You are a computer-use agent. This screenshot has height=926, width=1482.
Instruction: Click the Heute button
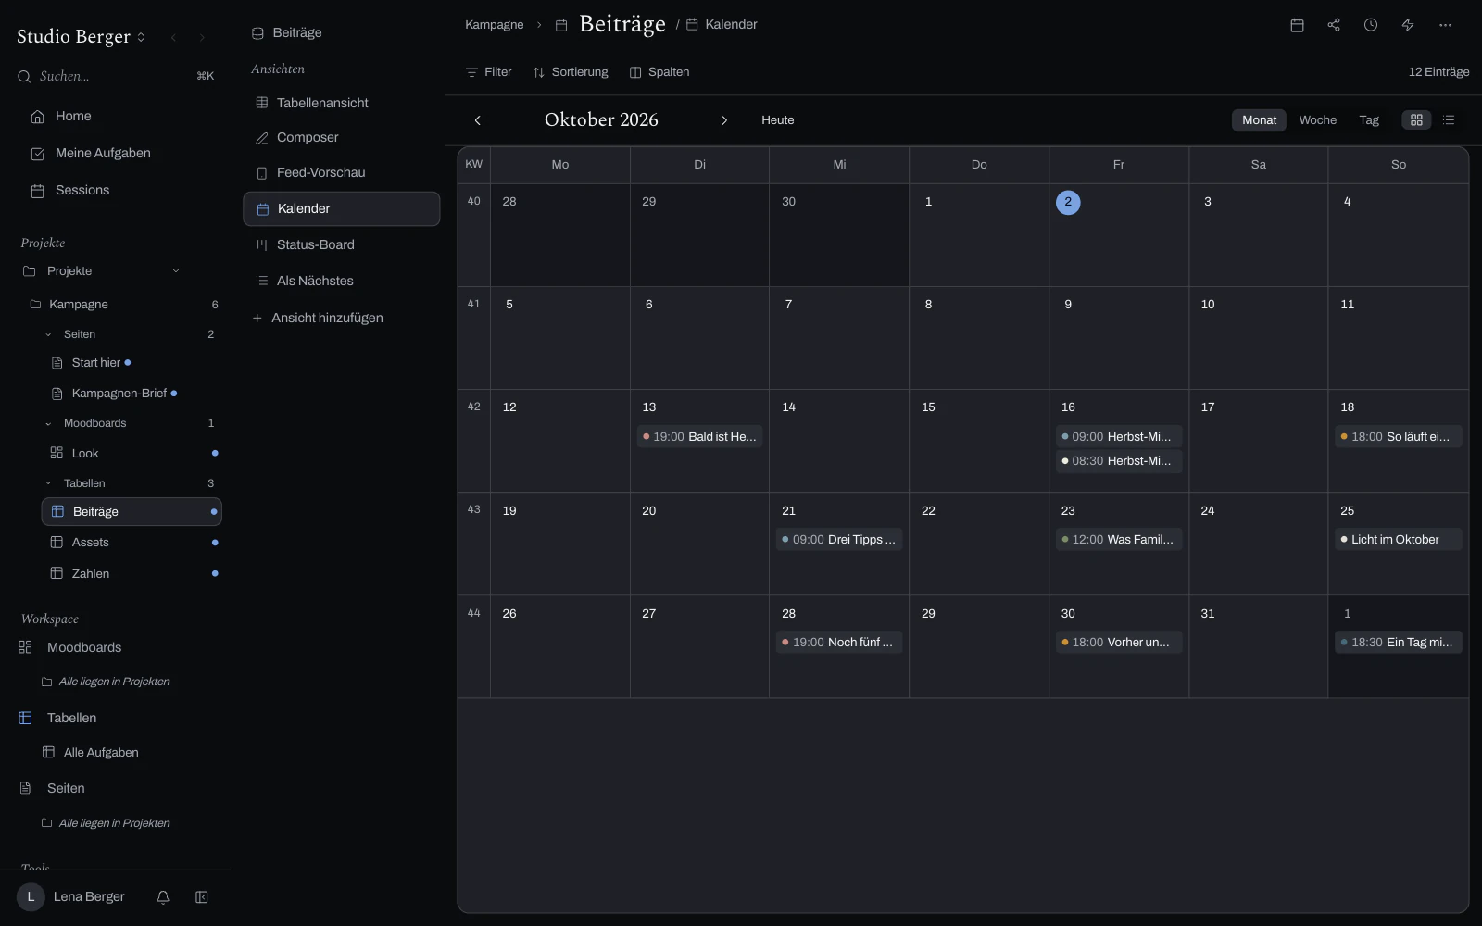pyautogui.click(x=778, y=120)
